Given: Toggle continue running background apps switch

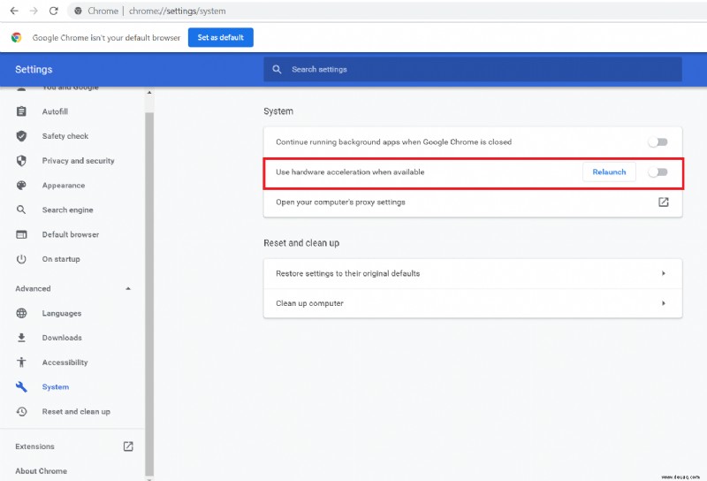Looking at the screenshot, I should (x=658, y=142).
